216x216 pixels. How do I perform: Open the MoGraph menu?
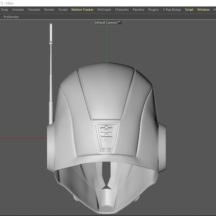104,10
